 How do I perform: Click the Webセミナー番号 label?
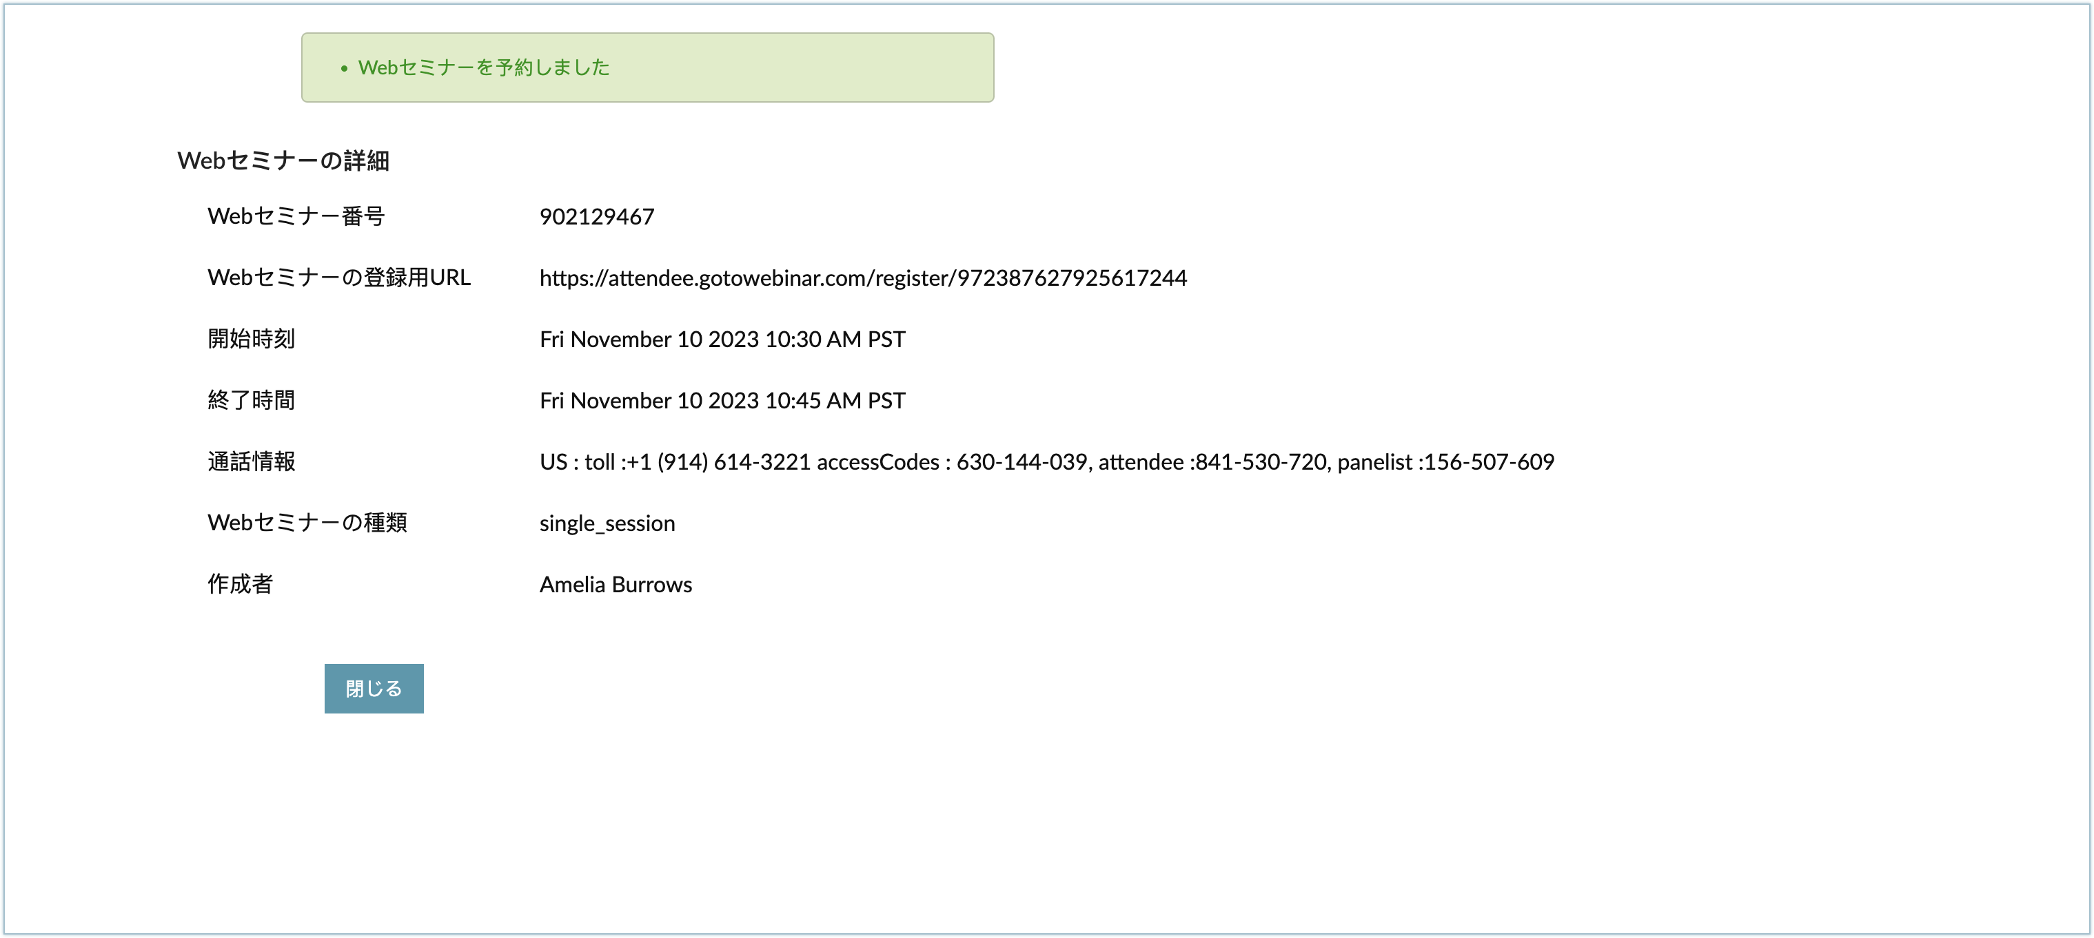(296, 216)
